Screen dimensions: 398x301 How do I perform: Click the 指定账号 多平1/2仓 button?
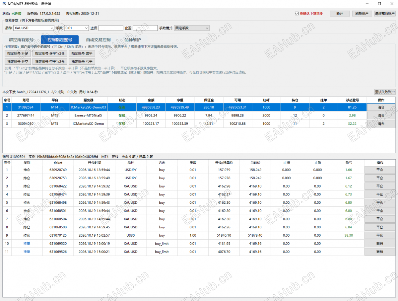[50, 53]
